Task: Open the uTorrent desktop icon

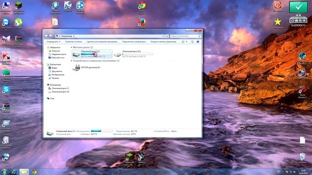Action: pos(19,22)
